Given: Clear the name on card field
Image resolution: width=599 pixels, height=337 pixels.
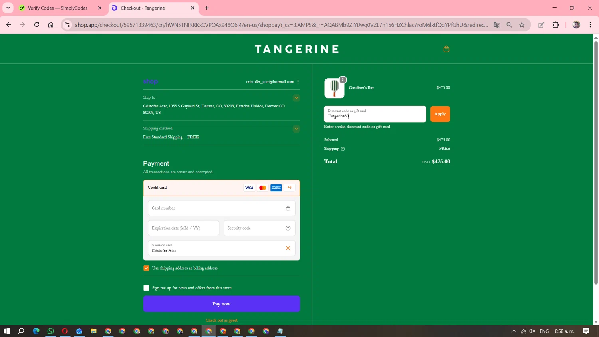Looking at the screenshot, I should [288, 248].
